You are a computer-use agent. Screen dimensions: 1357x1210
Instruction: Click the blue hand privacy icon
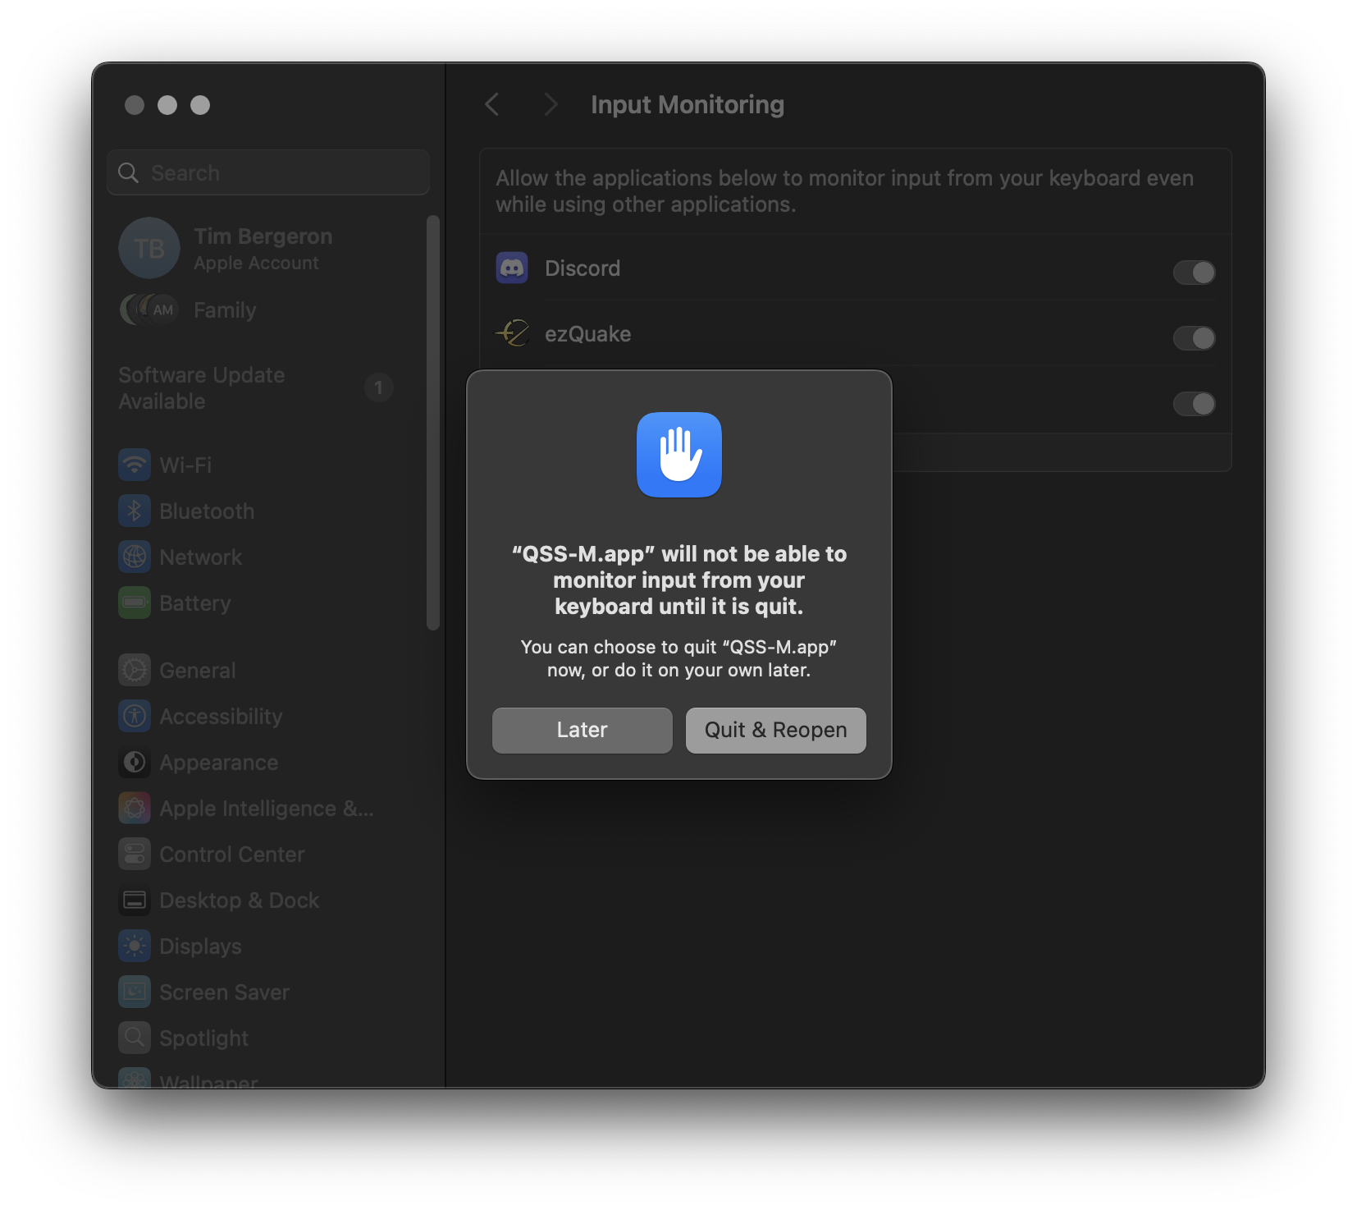(679, 455)
